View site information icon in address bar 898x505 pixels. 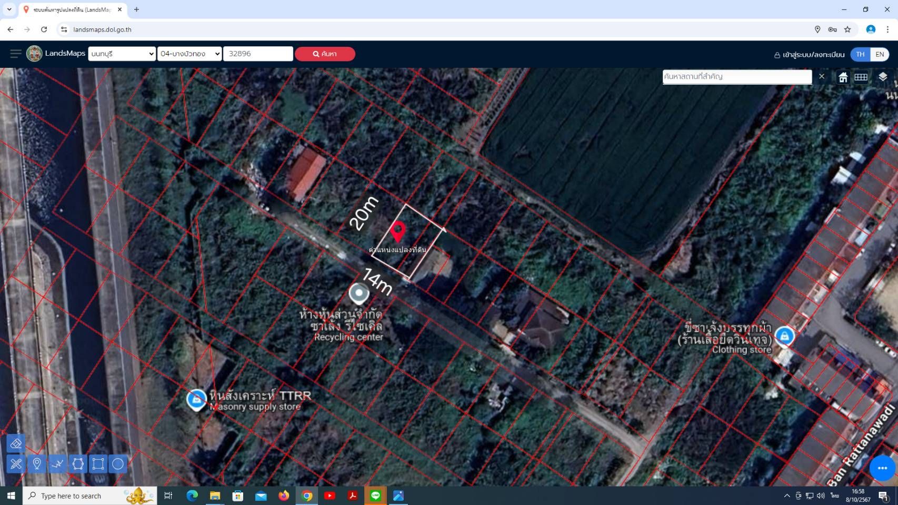(x=64, y=29)
